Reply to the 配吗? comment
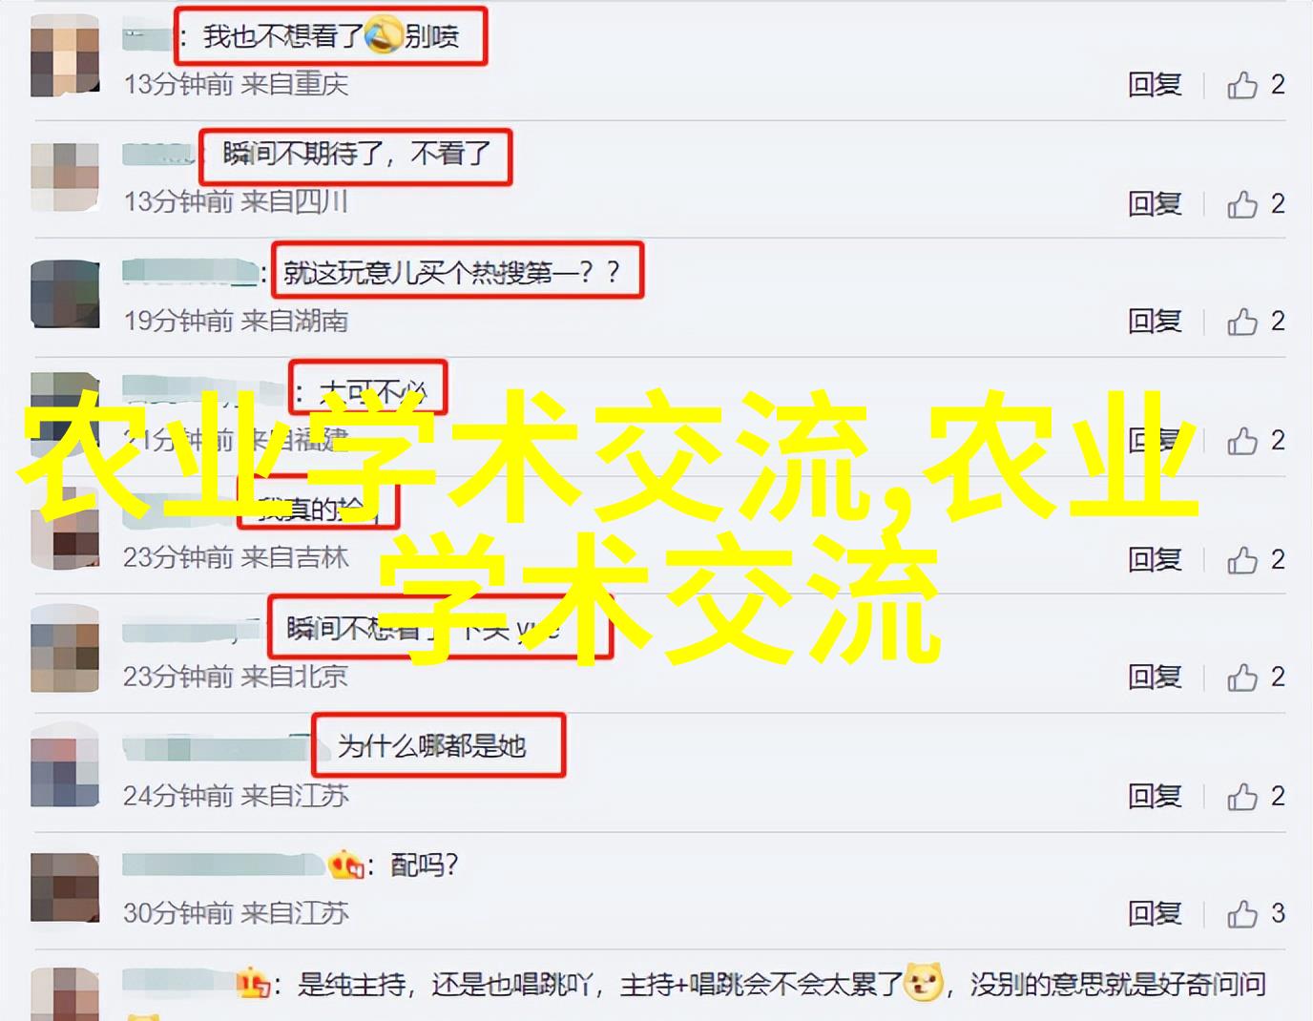This screenshot has height=1021, width=1313. coord(1155,914)
